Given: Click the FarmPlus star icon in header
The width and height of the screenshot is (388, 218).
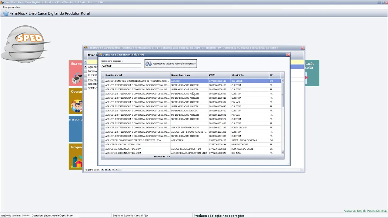Looking at the screenshot, I should click(5, 13).
